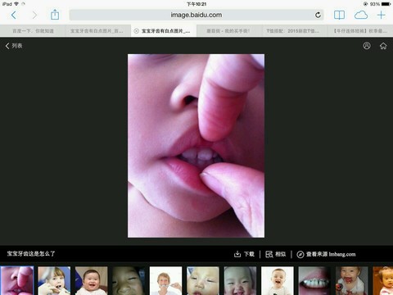Switch to the first 百度一下 tab
The width and height of the screenshot is (393, 295).
pyautogui.click(x=33, y=31)
